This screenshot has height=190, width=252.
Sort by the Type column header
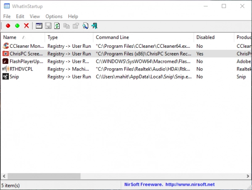(69, 37)
